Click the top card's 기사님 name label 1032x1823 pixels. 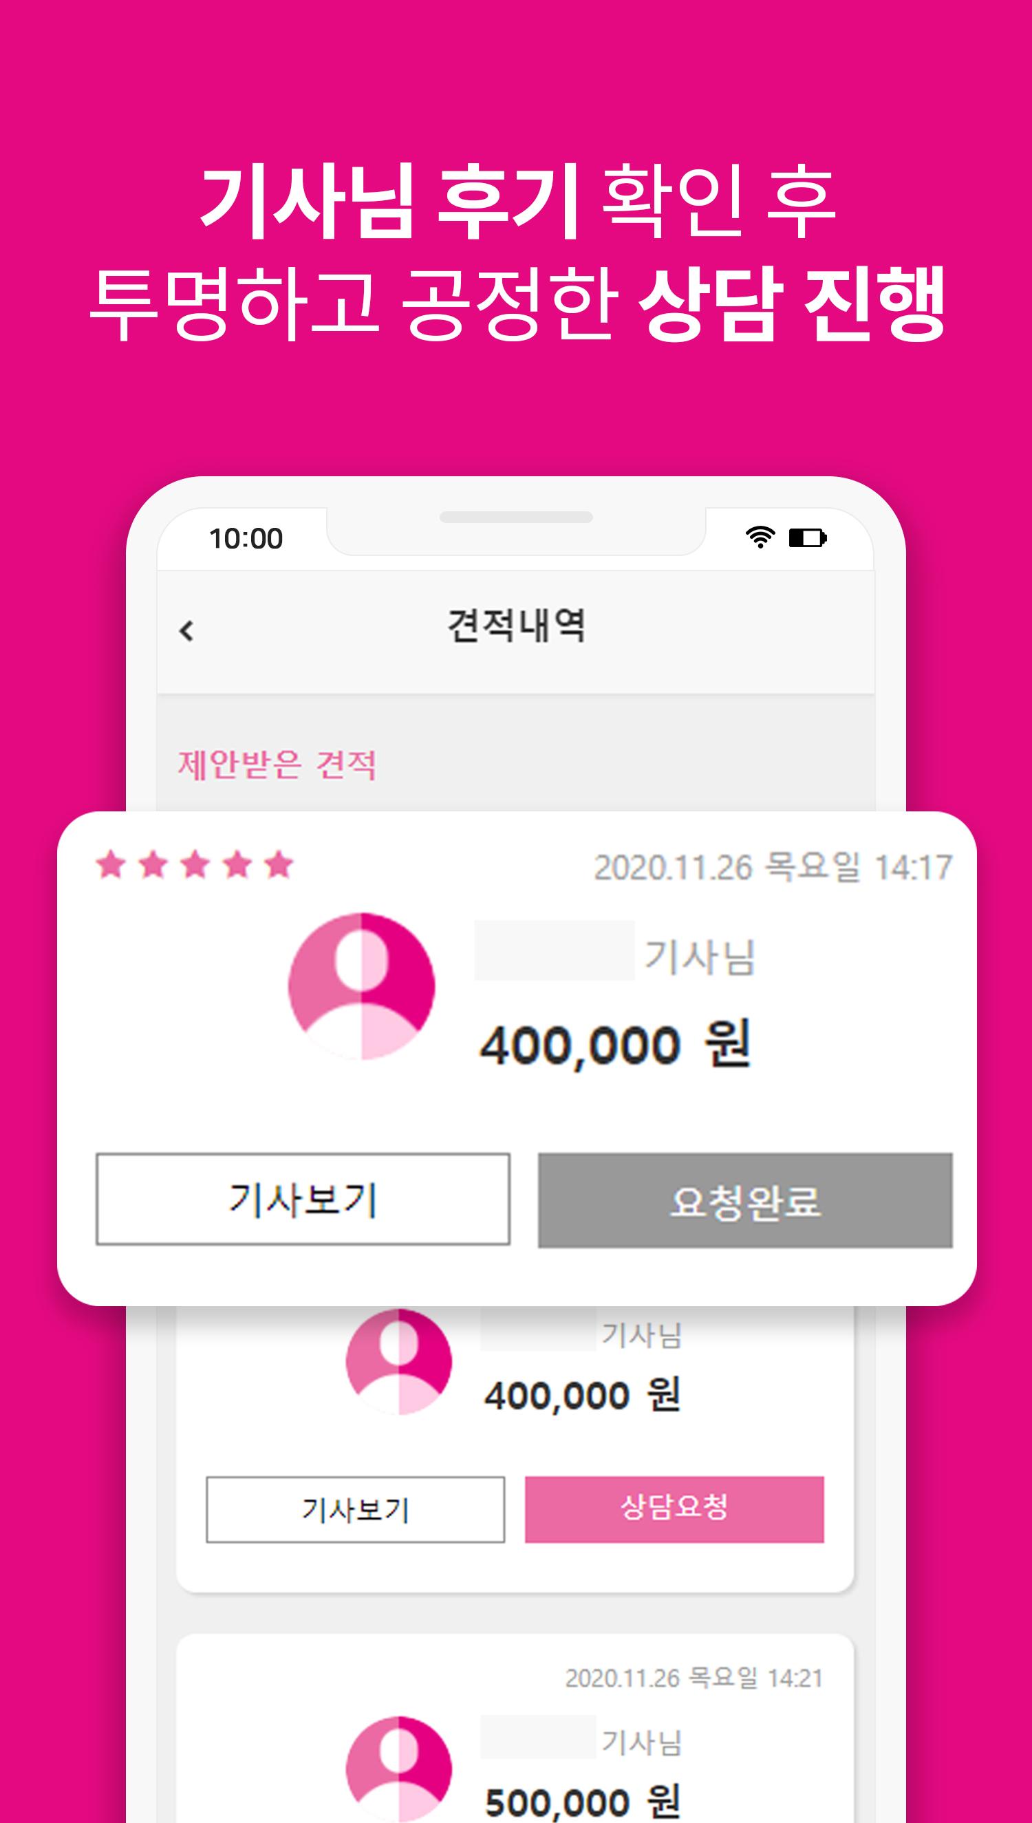[700, 956]
